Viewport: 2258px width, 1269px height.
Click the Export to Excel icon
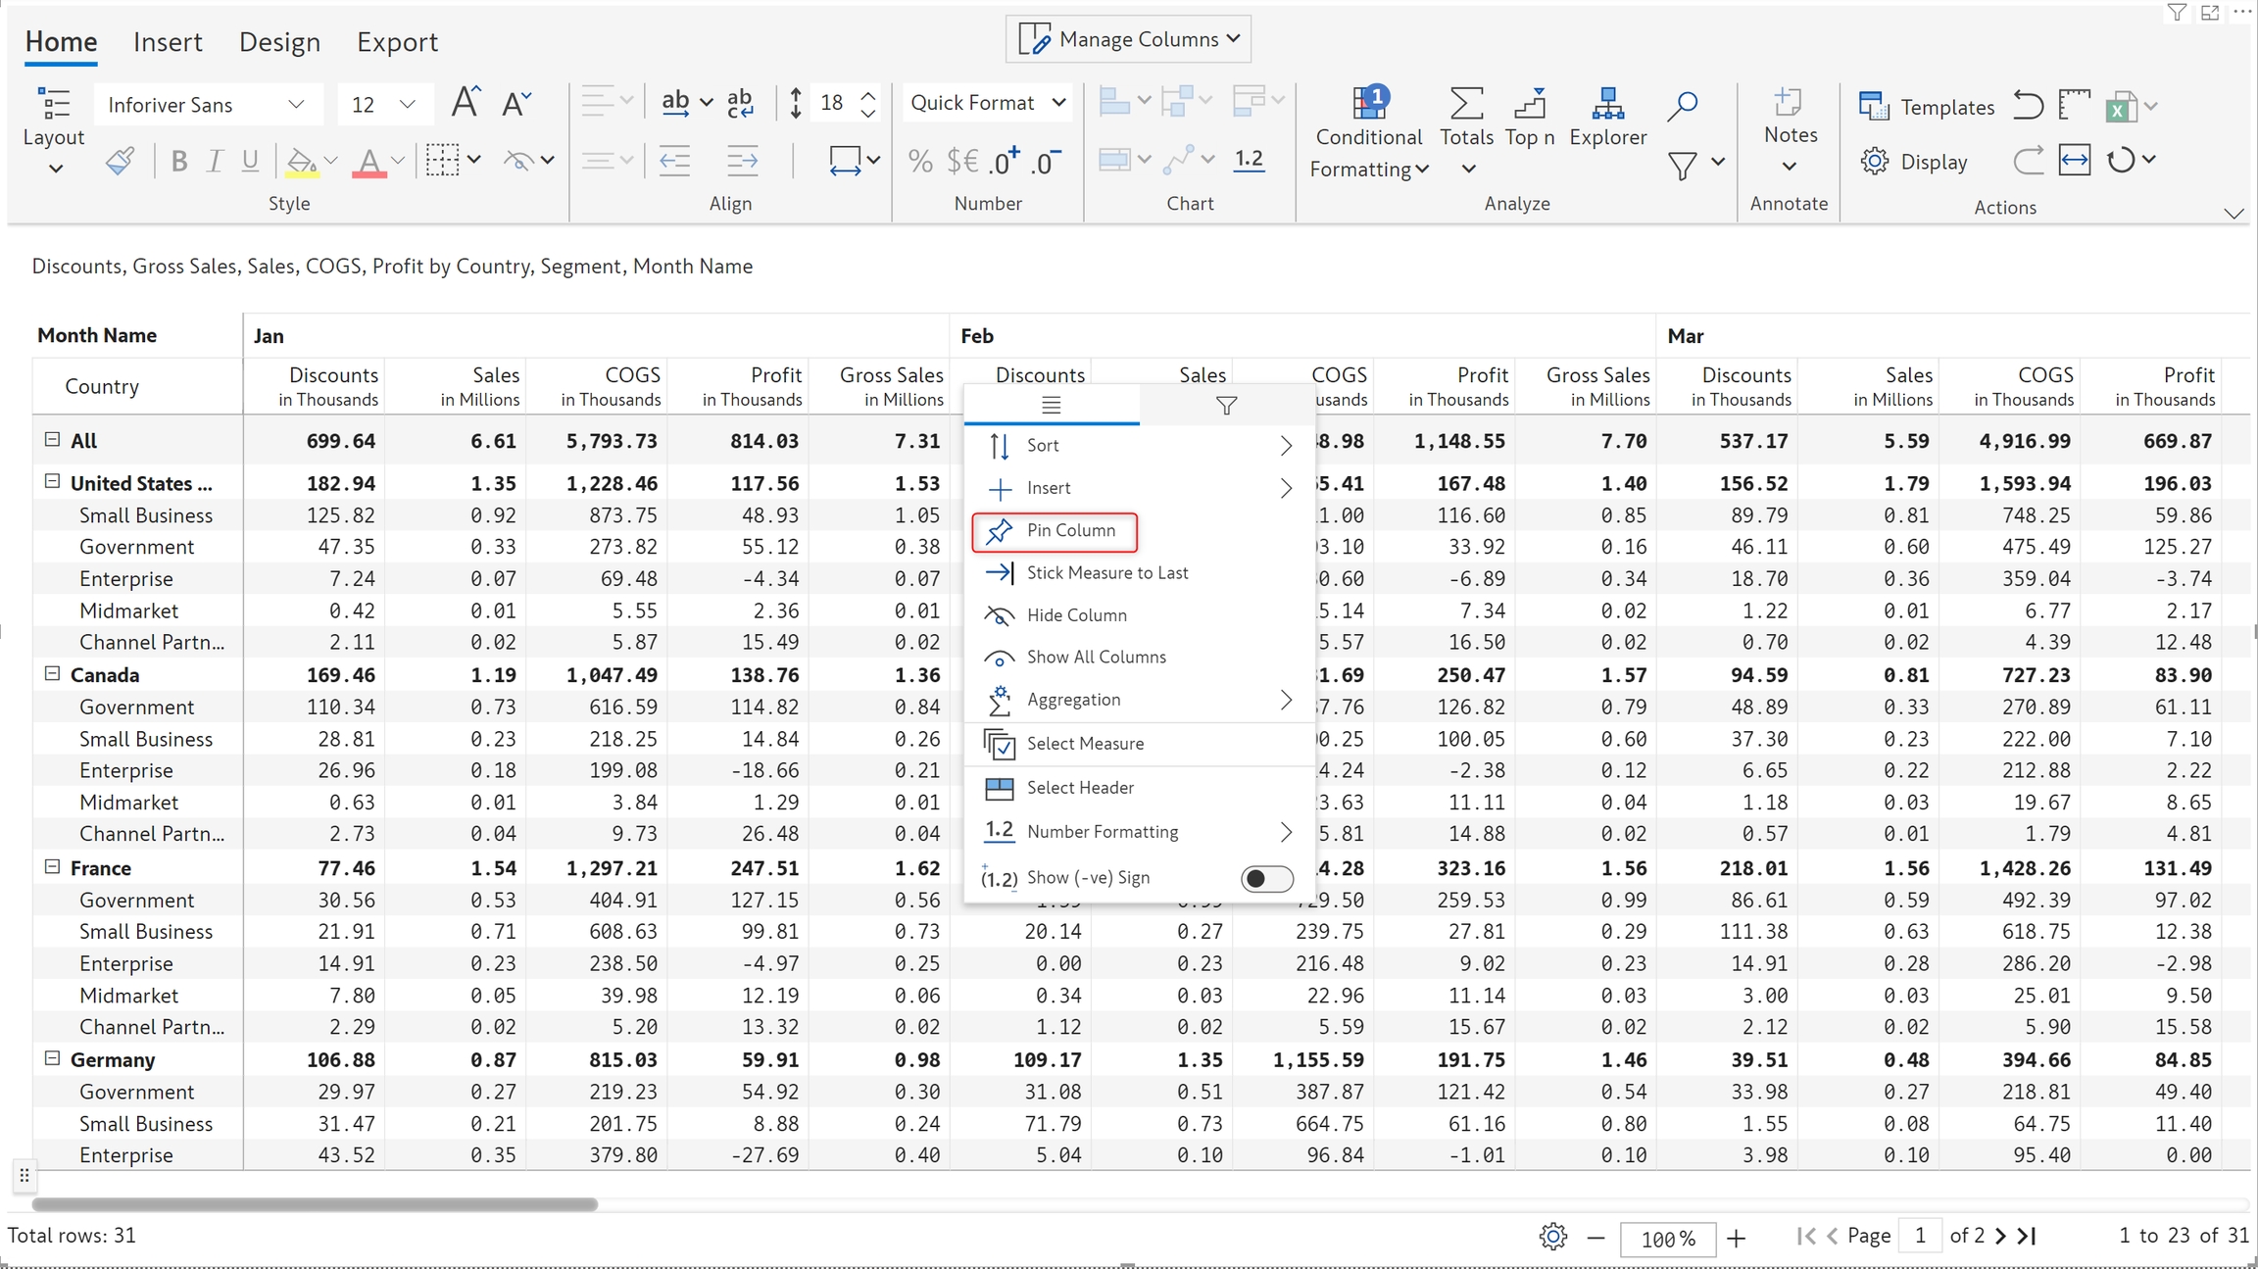pos(2121,106)
